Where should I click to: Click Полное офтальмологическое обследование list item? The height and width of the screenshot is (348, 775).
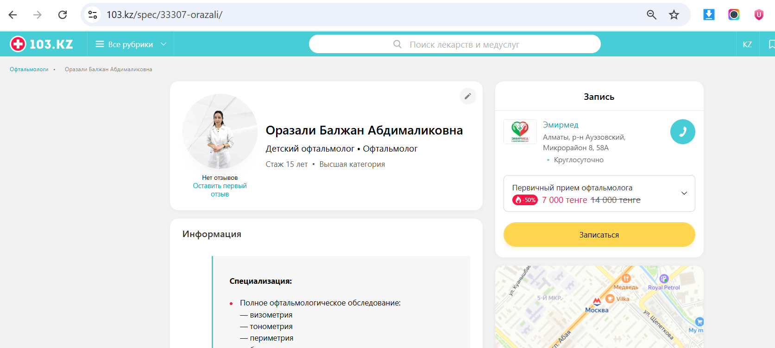(320, 303)
